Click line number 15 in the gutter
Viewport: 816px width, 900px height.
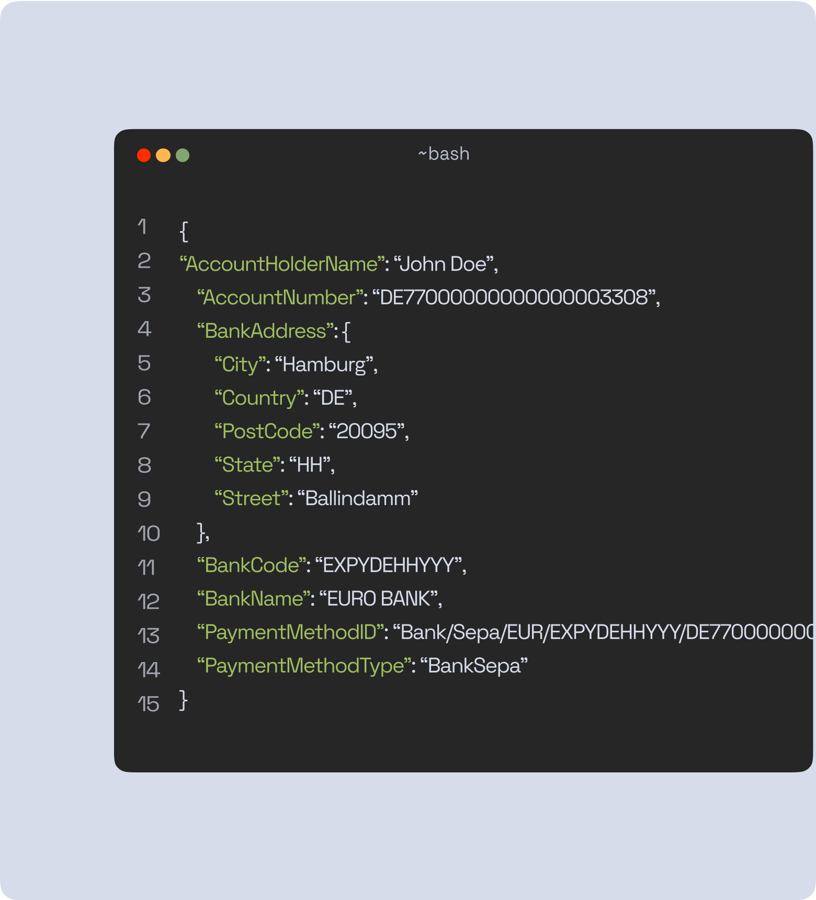tap(148, 704)
